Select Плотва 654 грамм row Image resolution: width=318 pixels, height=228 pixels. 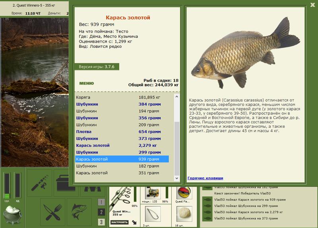coord(122,132)
